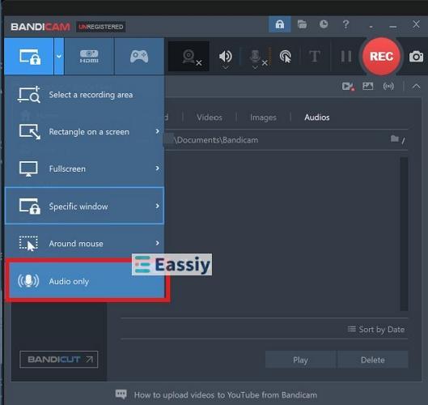
Task: Click the Select a recording area icon
Action: pyautogui.click(x=29, y=95)
